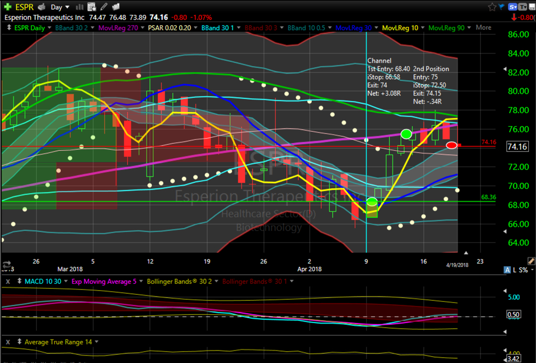The image size is (536, 363).
Task: Expand the MovLReg 30 dropdown arrow
Action: pos(376,28)
